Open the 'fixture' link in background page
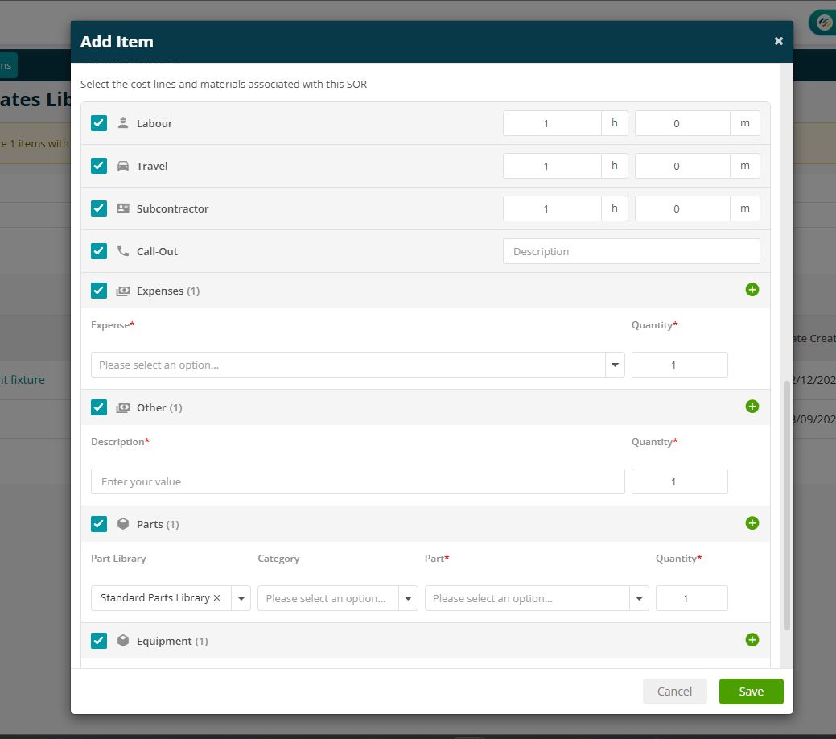Screen dimensions: 836x739 [23, 380]
